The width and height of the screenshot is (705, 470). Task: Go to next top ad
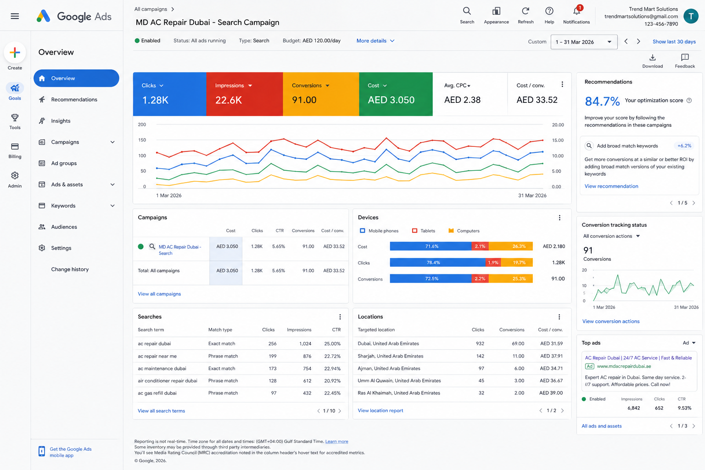click(694, 426)
